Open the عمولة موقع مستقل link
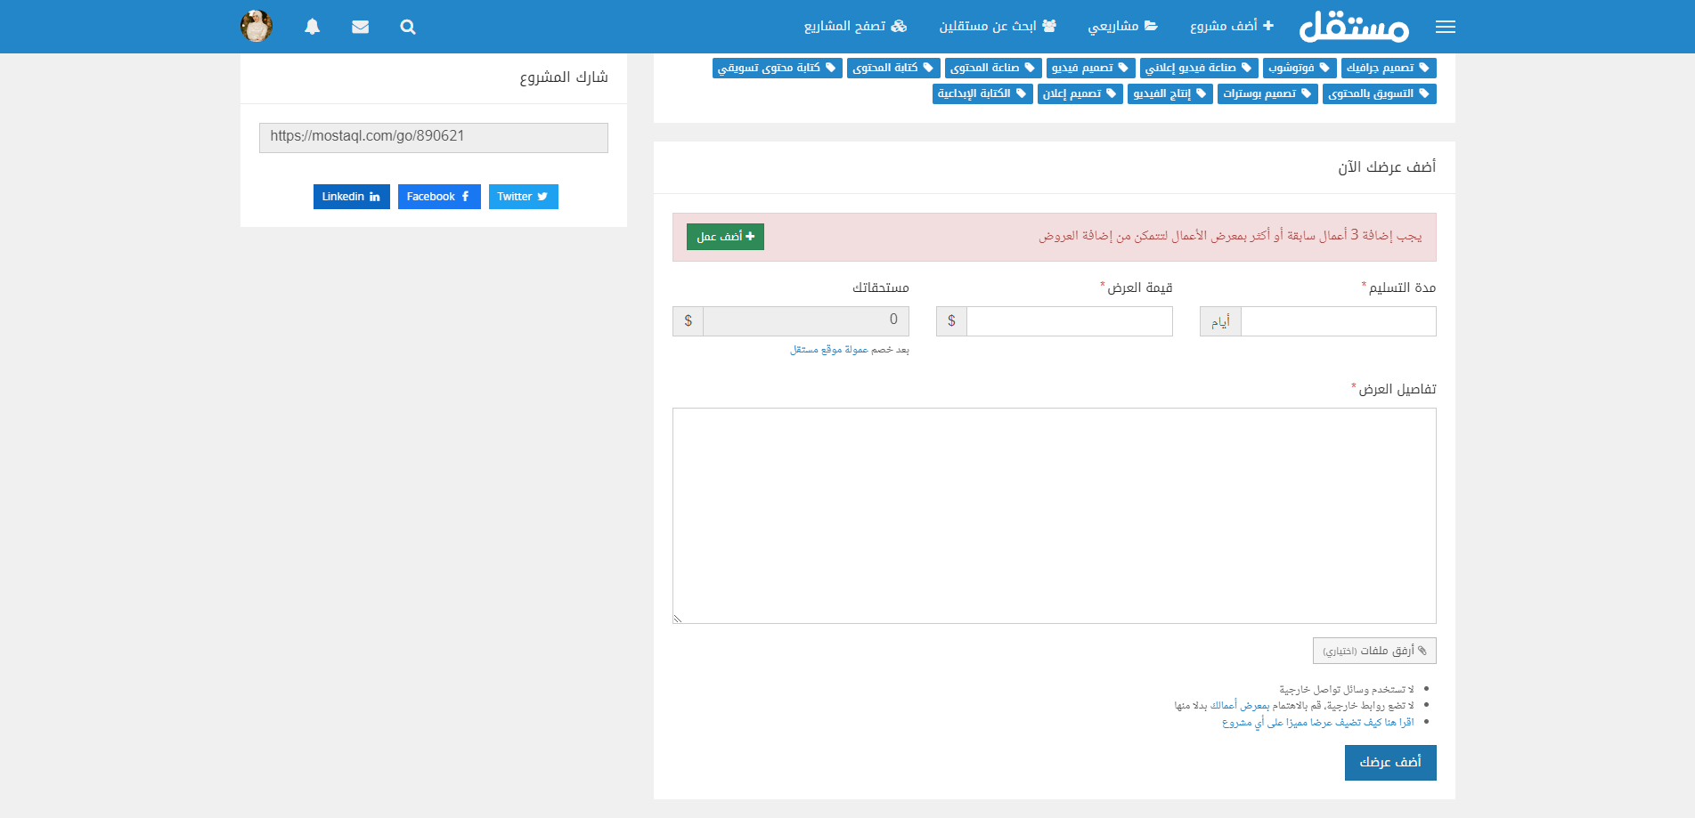The image size is (1695, 818). (x=829, y=350)
